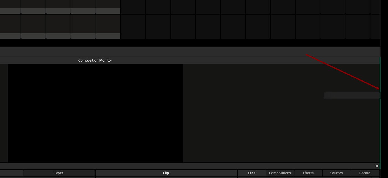Click the Composition Monitor title header

[x=95, y=61]
